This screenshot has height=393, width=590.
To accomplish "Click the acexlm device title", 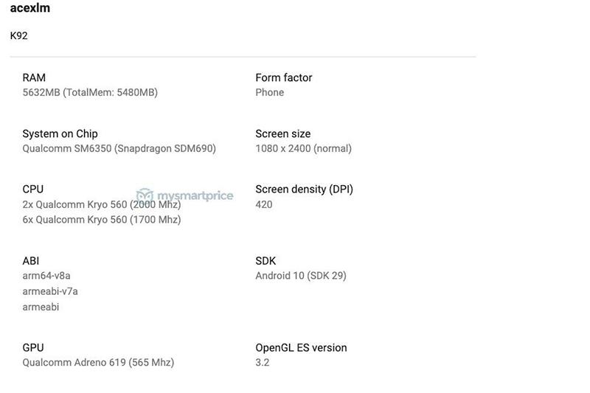I will [30, 8].
